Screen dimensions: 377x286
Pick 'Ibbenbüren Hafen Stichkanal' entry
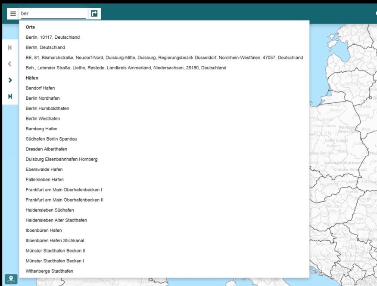coord(55,241)
